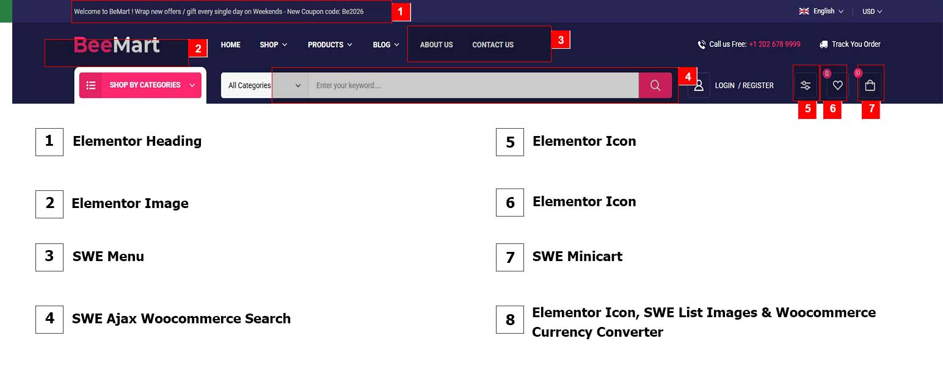Image resolution: width=943 pixels, height=366 pixels.
Task: Call the +1 202 678 9999 number link
Action: pyautogui.click(x=774, y=45)
